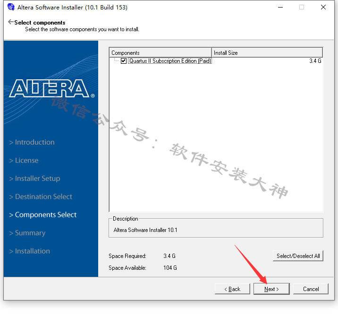The image size is (338, 317).
Task: Minimize the installer window
Action: [280, 8]
